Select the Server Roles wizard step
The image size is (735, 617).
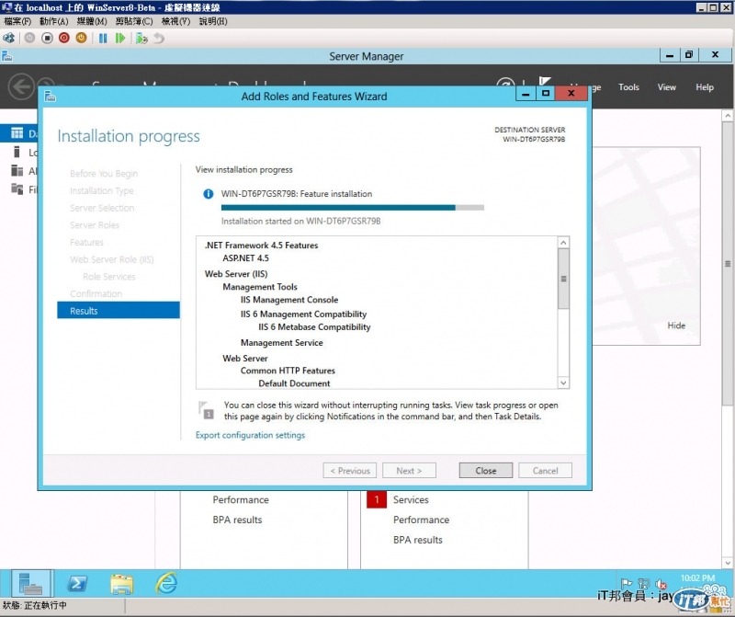[95, 225]
